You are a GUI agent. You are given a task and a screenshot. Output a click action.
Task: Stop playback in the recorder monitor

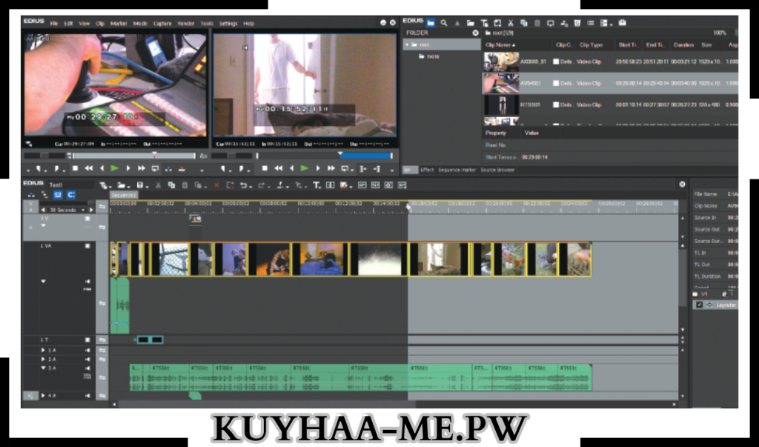tap(265, 168)
